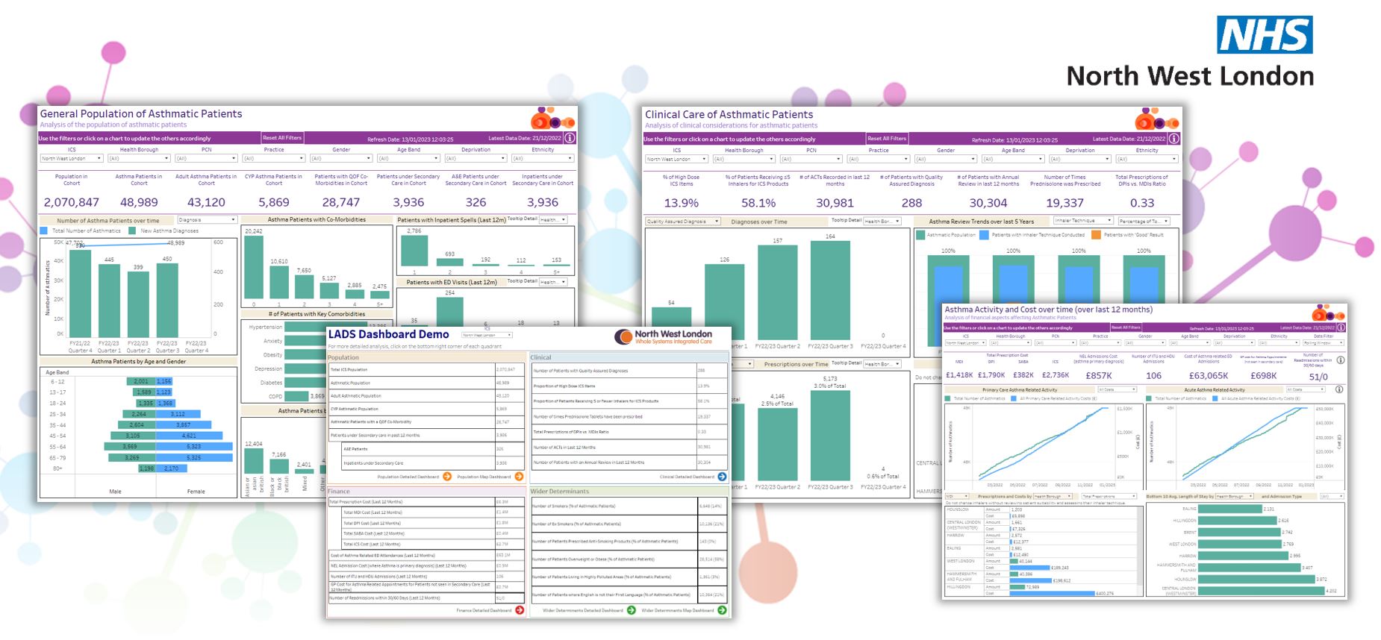Open Inhaler Technique dropdown in Asthma Review Trends
The image size is (1381, 640).
click(x=1082, y=221)
